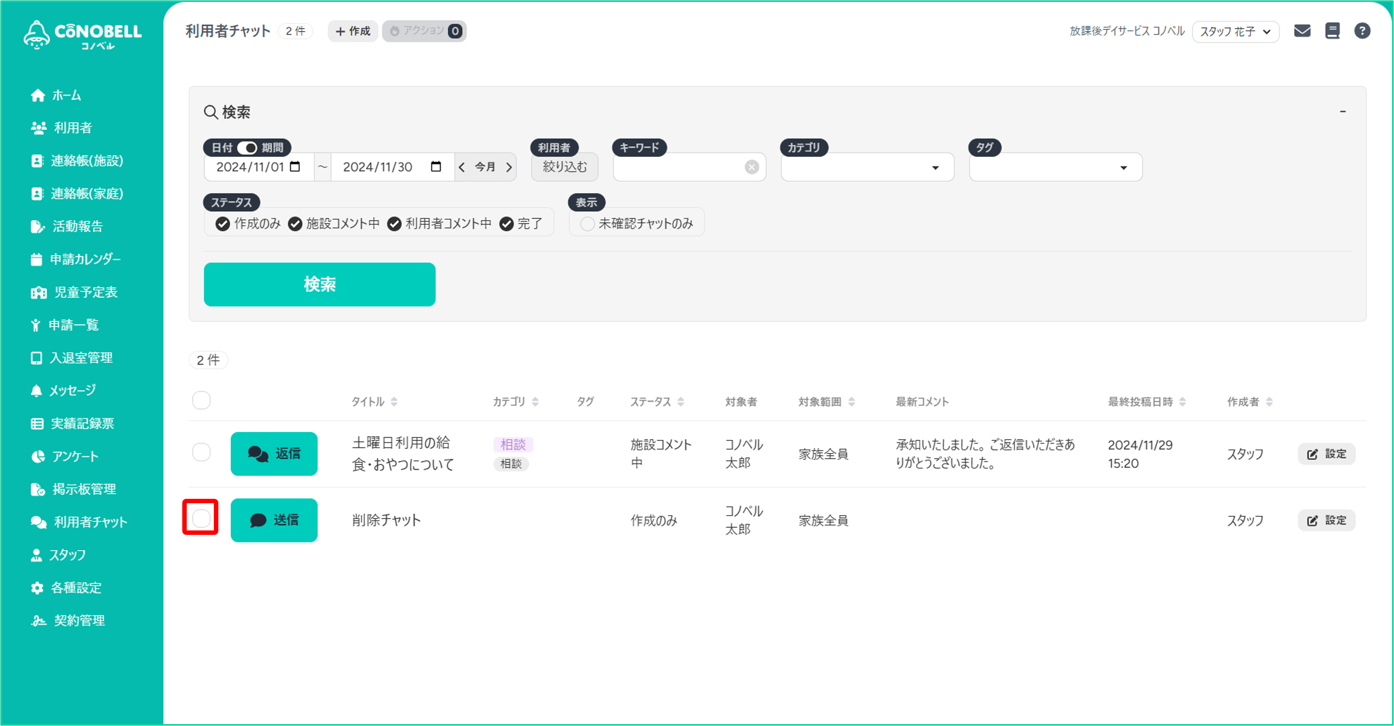
Task: Open 申請カレンダー in sidebar
Action: coord(76,259)
